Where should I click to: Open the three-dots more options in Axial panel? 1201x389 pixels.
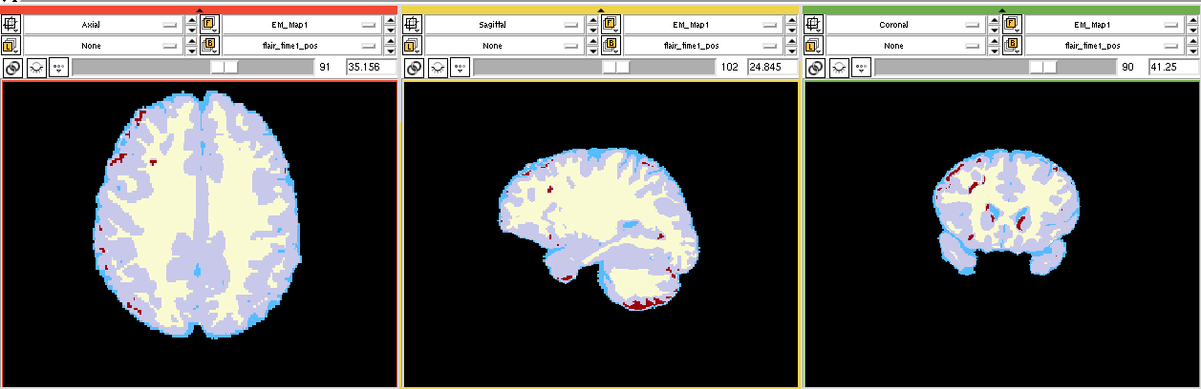pos(59,68)
